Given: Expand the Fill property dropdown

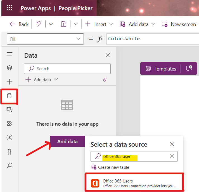Looking at the screenshot, I should [x=45, y=39].
